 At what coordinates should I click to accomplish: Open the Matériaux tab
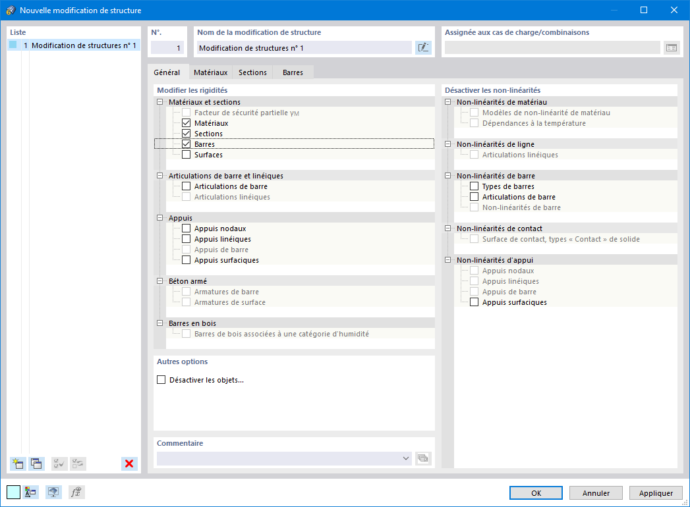pos(211,72)
